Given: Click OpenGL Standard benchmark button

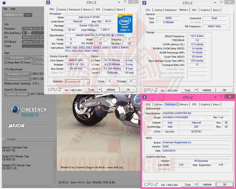Looking at the screenshot, I should [x=17, y=94].
